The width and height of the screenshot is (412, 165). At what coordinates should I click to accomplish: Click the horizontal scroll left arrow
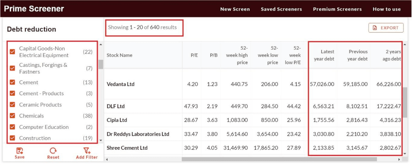tap(107, 159)
